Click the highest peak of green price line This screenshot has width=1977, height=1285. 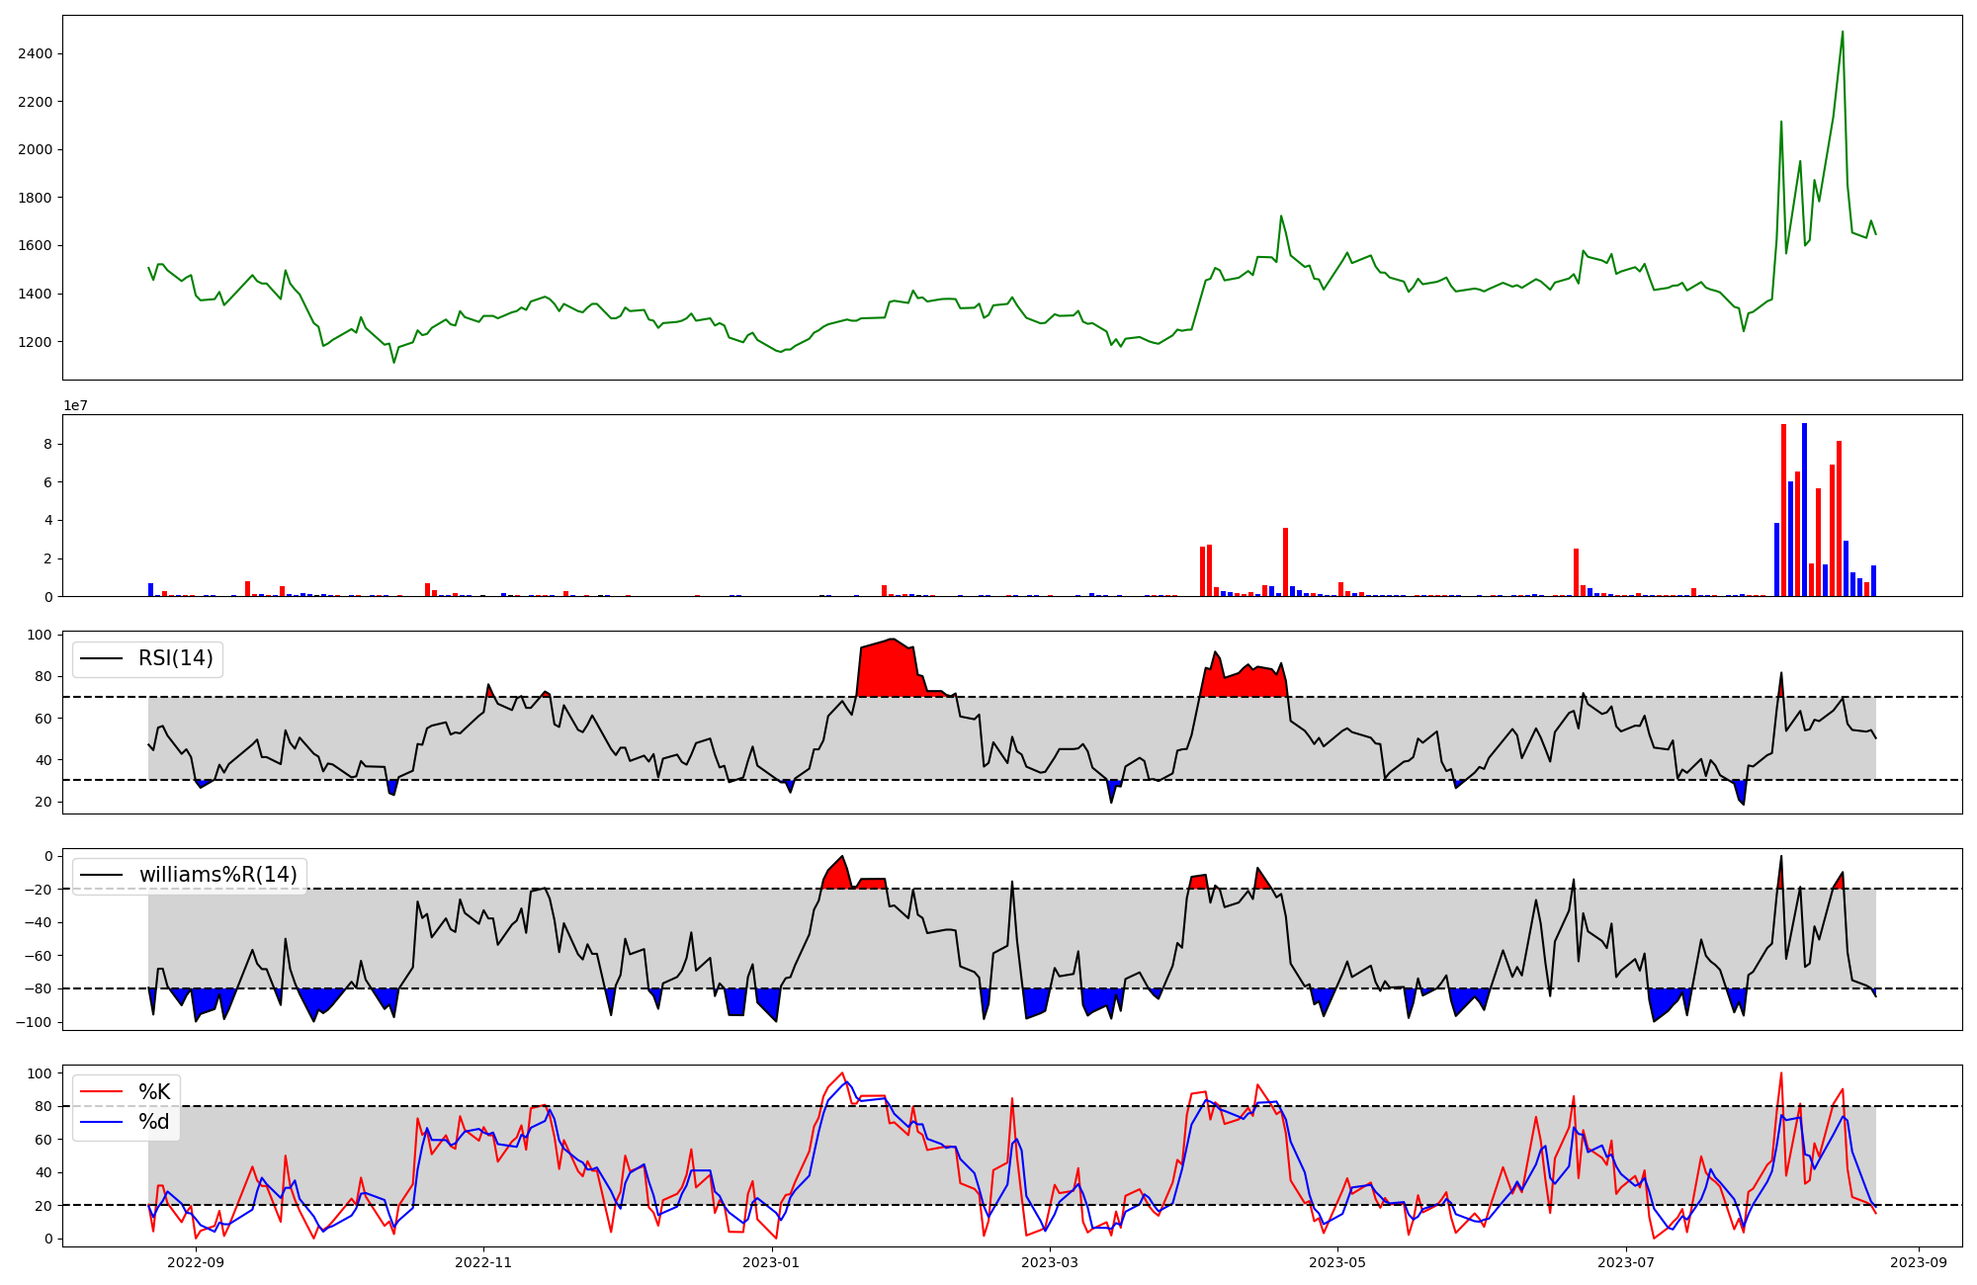[x=1842, y=33]
